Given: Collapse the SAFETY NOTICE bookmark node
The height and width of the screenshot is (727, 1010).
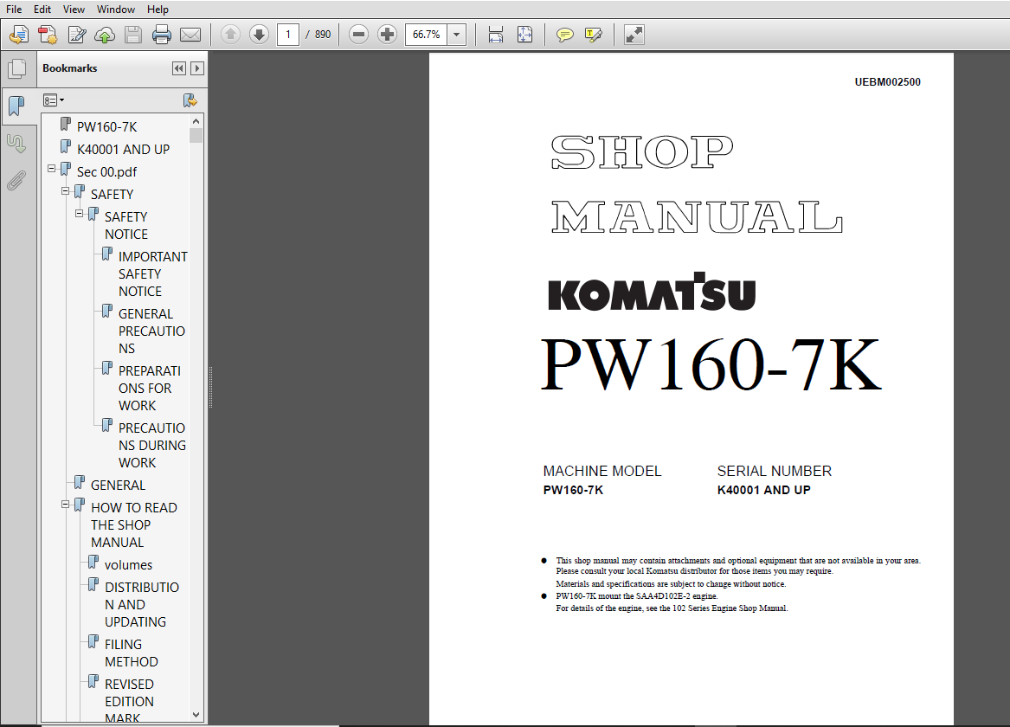Looking at the screenshot, I should click(80, 214).
